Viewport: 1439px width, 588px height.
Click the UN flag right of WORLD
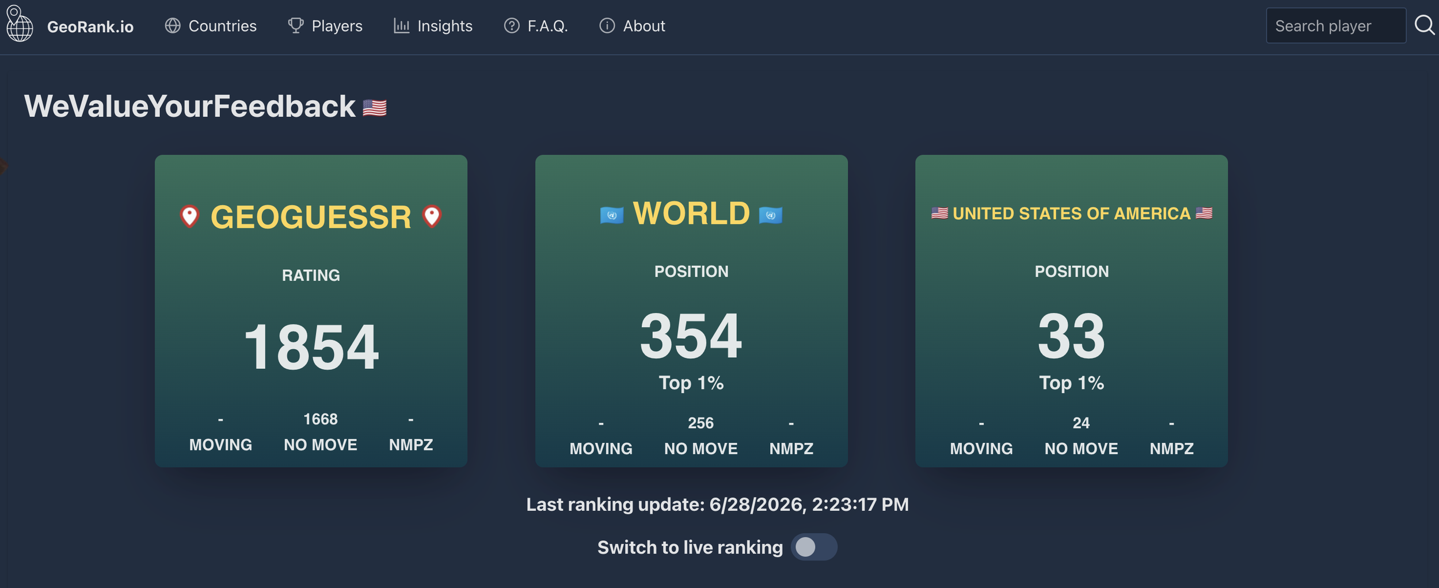coord(771,215)
